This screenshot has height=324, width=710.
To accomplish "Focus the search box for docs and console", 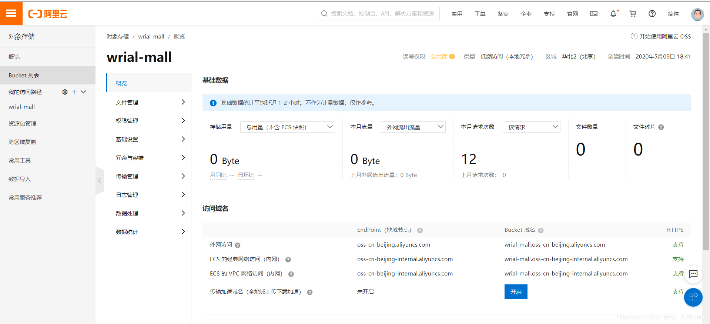I will tap(378, 13).
